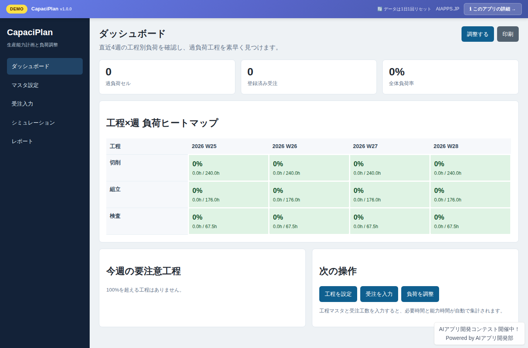The width and height of the screenshot is (528, 348).
Task: Click the 全体負荷率 summary card
Action: click(x=450, y=77)
